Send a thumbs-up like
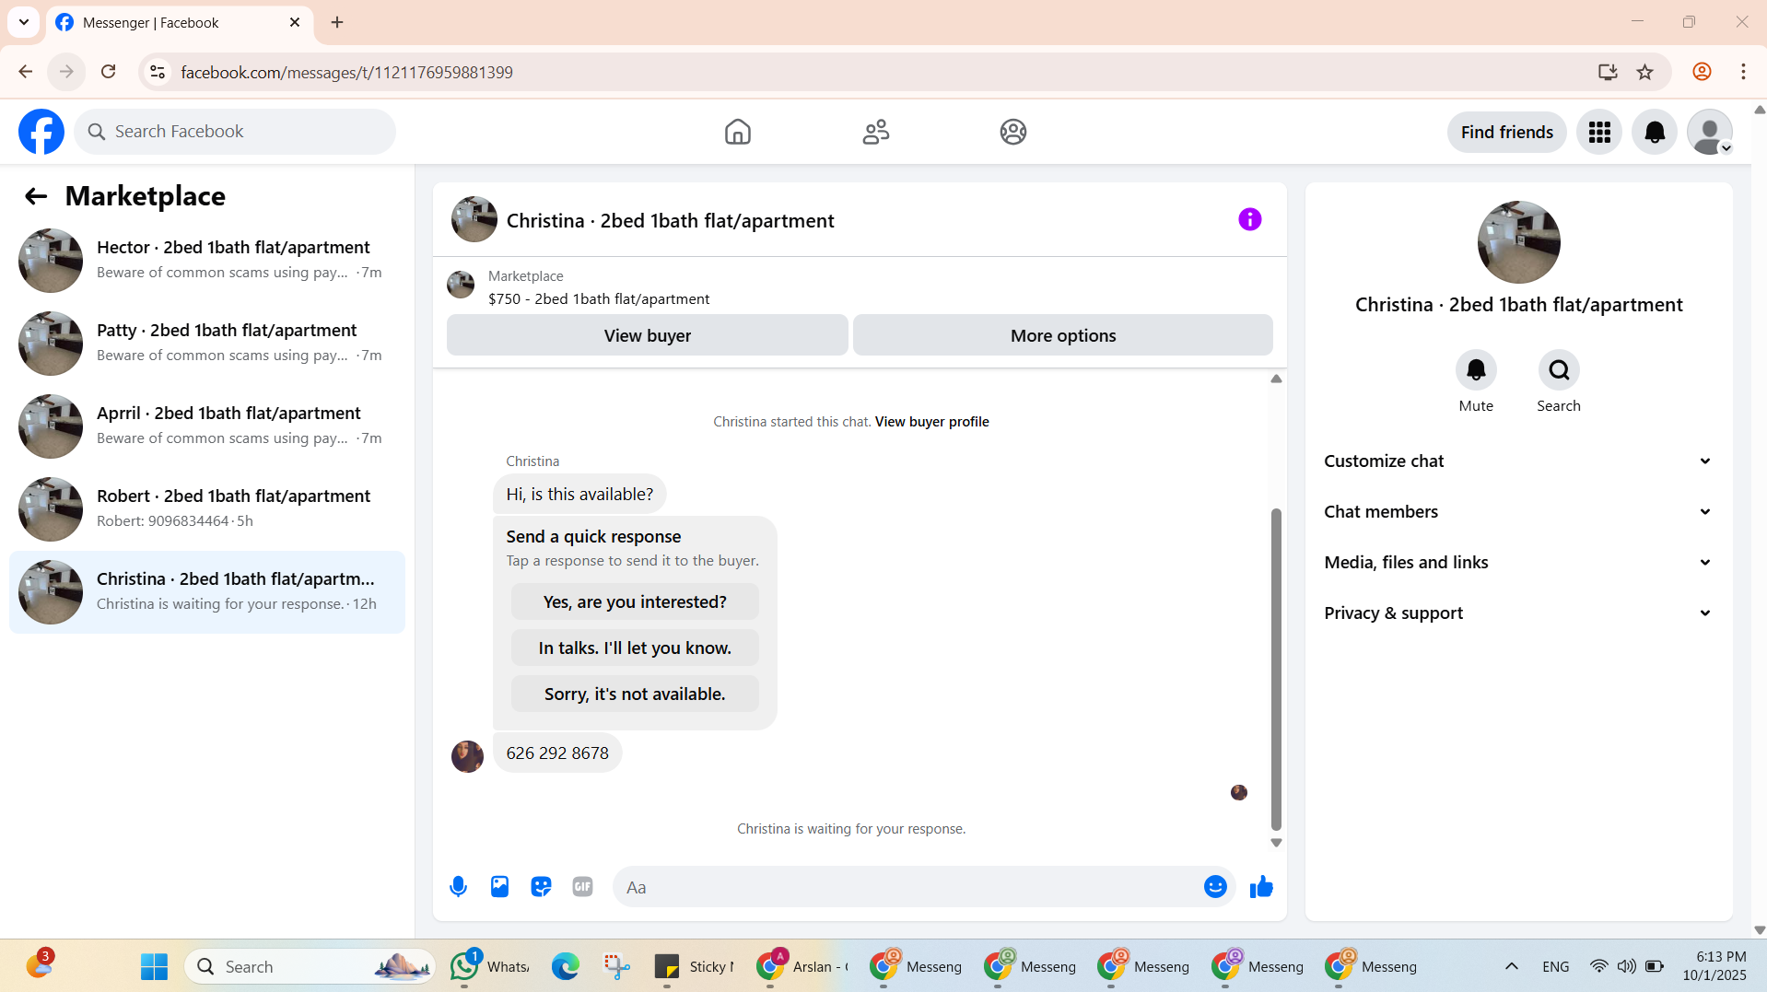This screenshot has width=1767, height=992. (x=1260, y=887)
